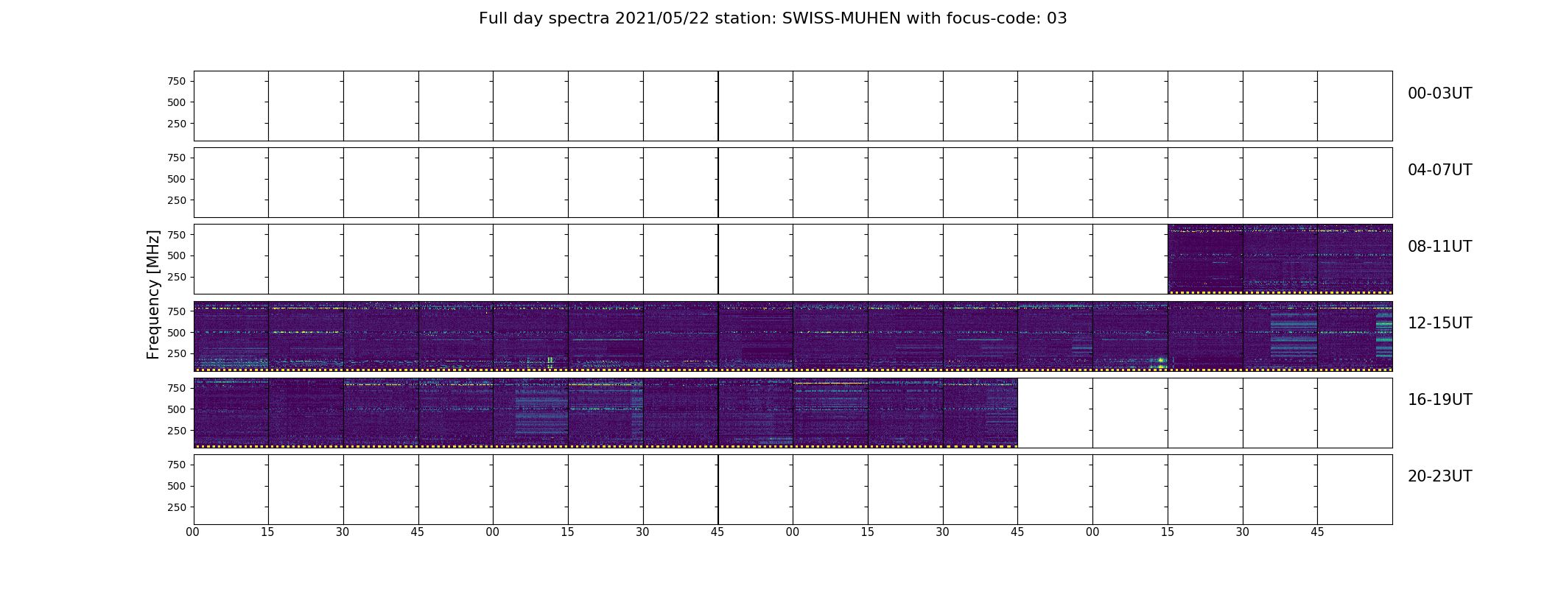
Task: Click the 250 tick label of 00-03UT row
Action: tap(177, 124)
